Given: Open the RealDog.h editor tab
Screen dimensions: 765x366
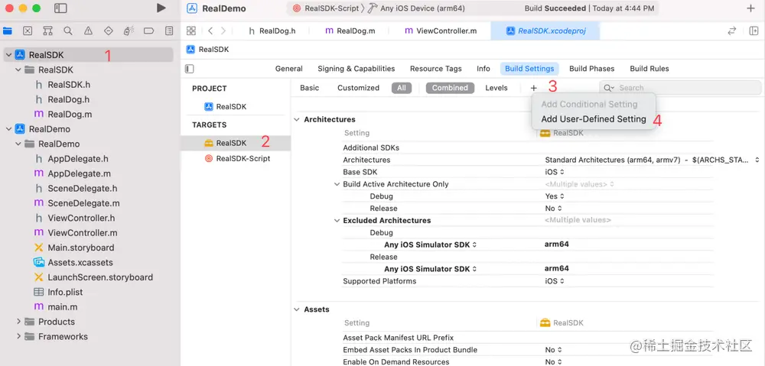Looking at the screenshot, I should tap(272, 31).
